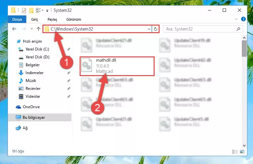Viewport: 253px width, 164px height.
Task: Switch to the Paylaş ribbon tab
Action: click(52, 19)
